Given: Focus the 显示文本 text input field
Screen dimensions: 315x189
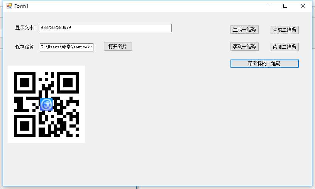Looking at the screenshot, I should [x=106, y=28].
